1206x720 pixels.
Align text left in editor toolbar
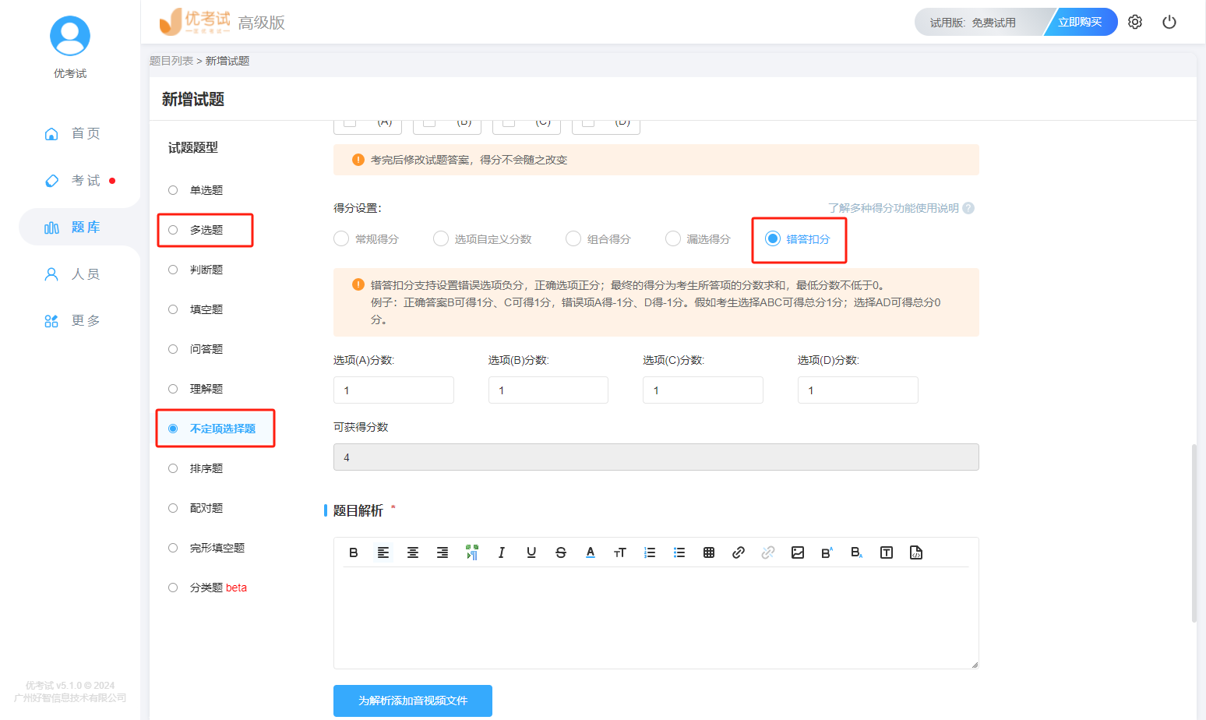383,552
